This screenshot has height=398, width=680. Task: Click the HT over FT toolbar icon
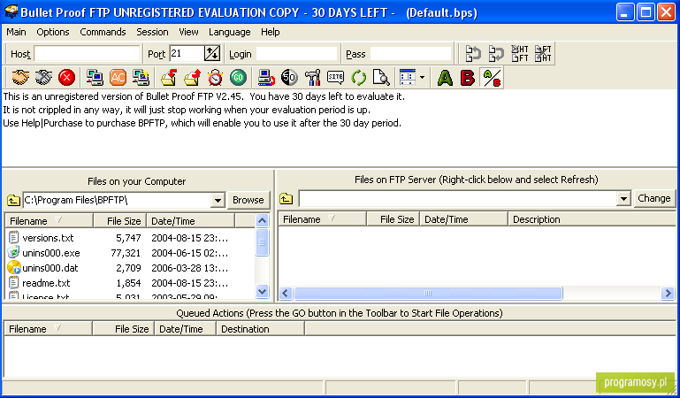[520, 53]
